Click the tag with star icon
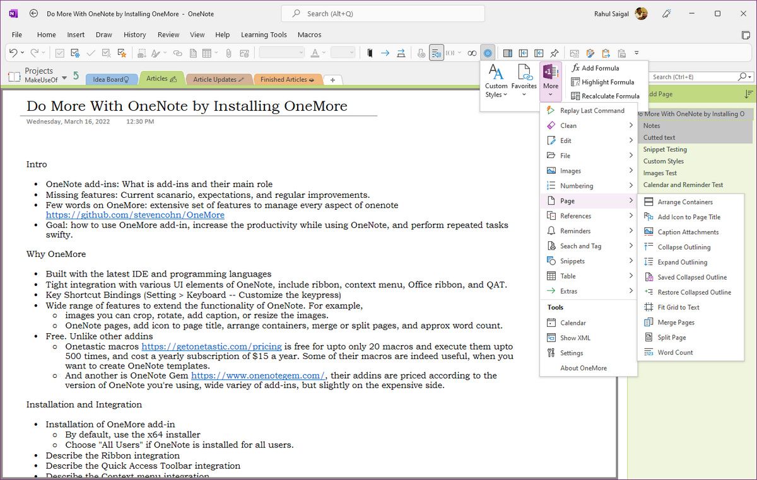This screenshot has height=480, width=757. [122, 54]
